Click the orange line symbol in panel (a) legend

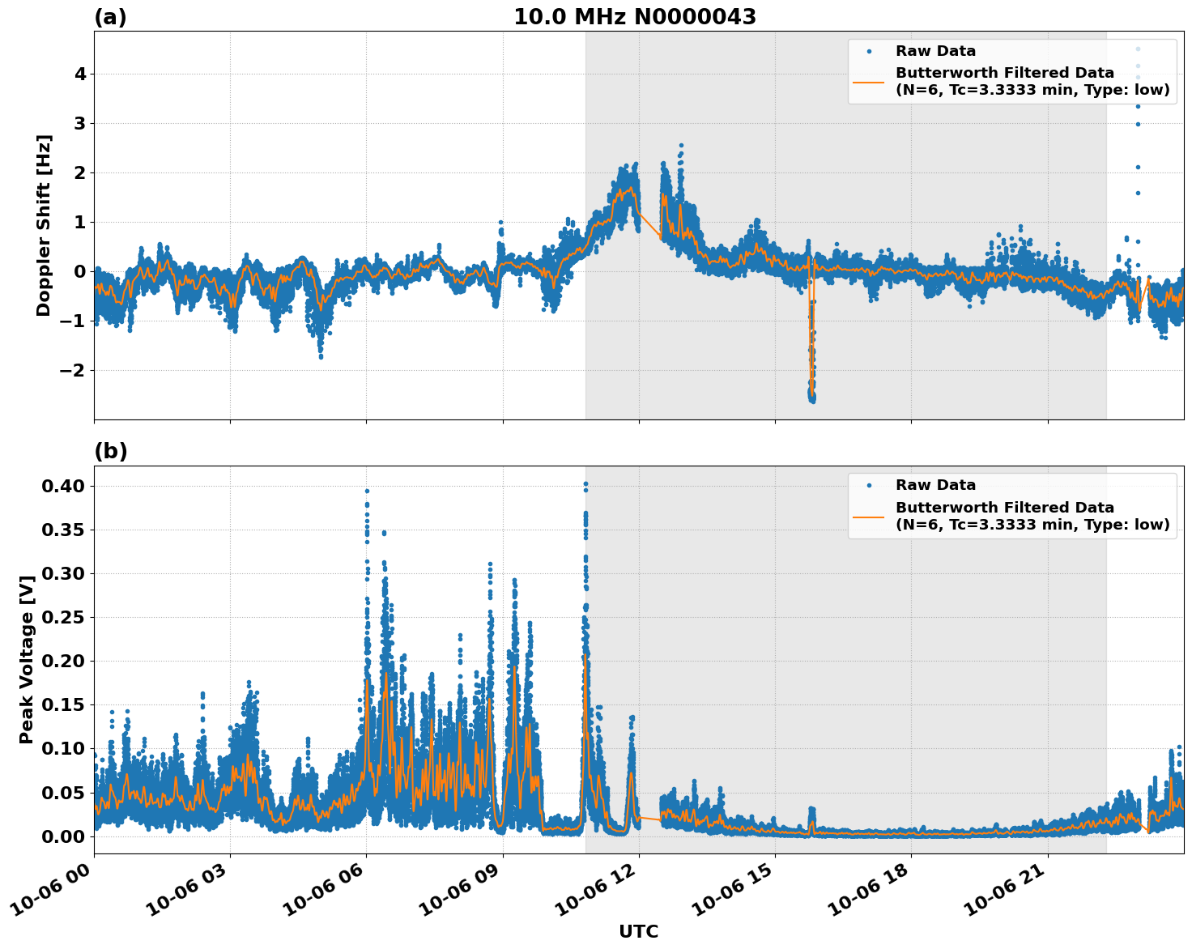(870, 84)
